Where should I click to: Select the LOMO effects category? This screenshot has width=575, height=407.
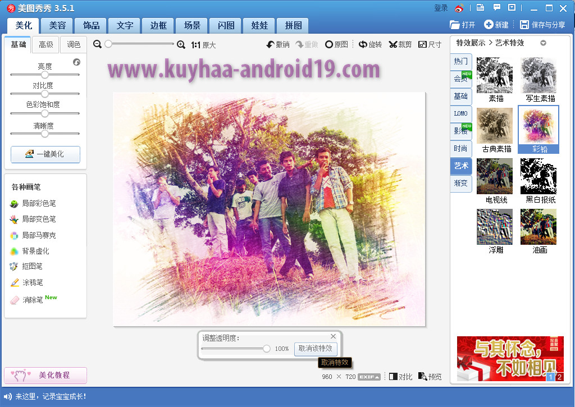click(x=461, y=113)
